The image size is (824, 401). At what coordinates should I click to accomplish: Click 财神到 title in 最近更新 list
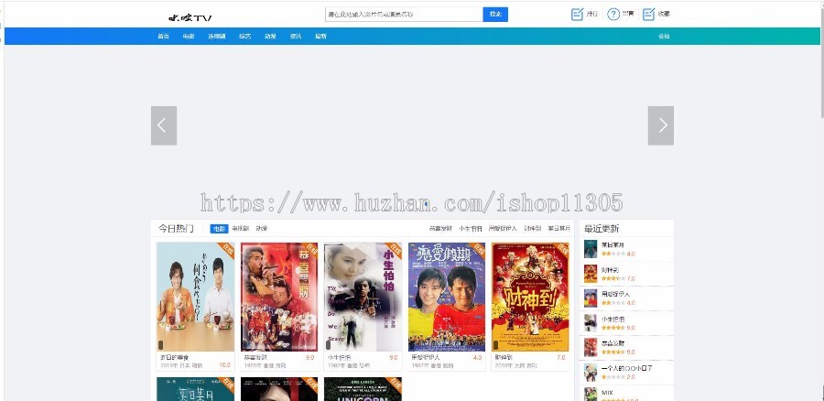pyautogui.click(x=610, y=269)
